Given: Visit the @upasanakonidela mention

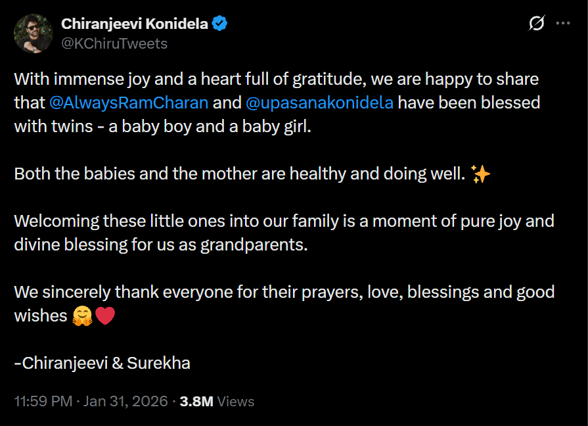Looking at the screenshot, I should click(x=319, y=103).
